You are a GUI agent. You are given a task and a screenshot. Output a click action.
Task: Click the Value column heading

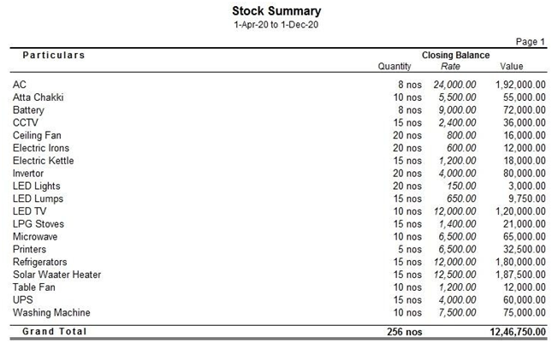click(x=511, y=66)
